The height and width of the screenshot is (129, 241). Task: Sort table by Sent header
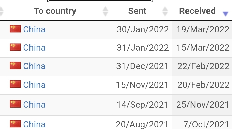pyautogui.click(x=137, y=11)
